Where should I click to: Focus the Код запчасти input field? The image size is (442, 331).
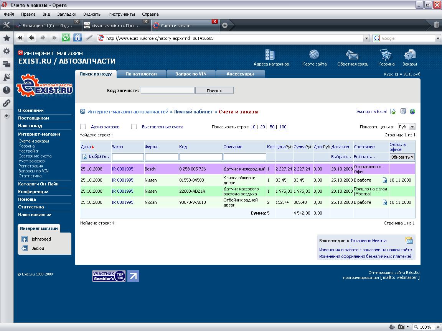(x=167, y=90)
